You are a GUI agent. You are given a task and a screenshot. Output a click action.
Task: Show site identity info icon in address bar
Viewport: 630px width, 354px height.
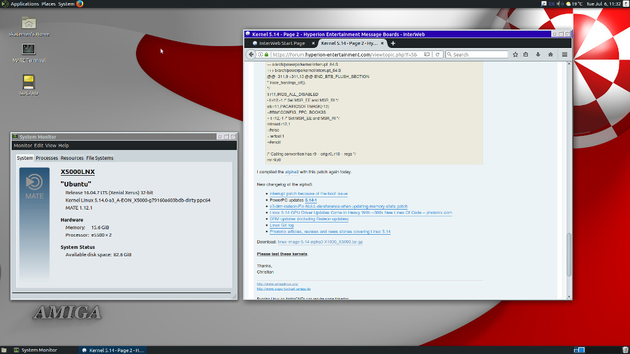260,55
